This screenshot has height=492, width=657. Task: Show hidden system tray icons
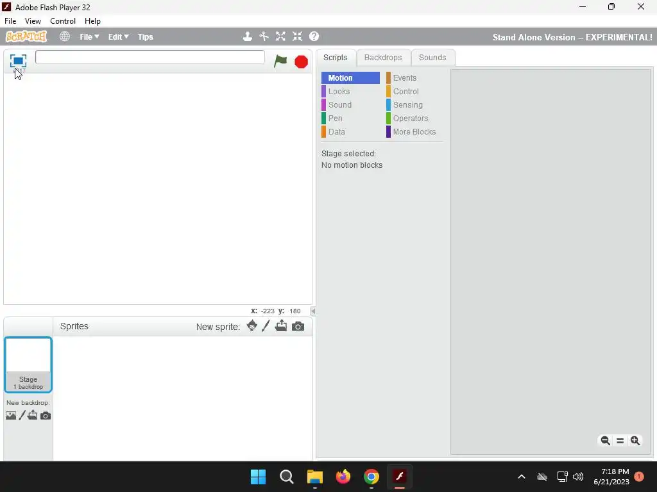click(x=522, y=477)
